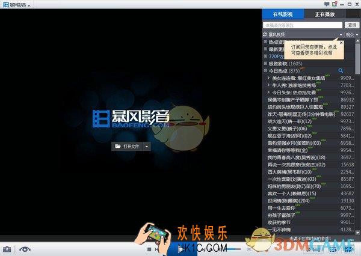This screenshot has height=256, width=361.
Task: Click the 打开文件 button
Action: (x=128, y=147)
